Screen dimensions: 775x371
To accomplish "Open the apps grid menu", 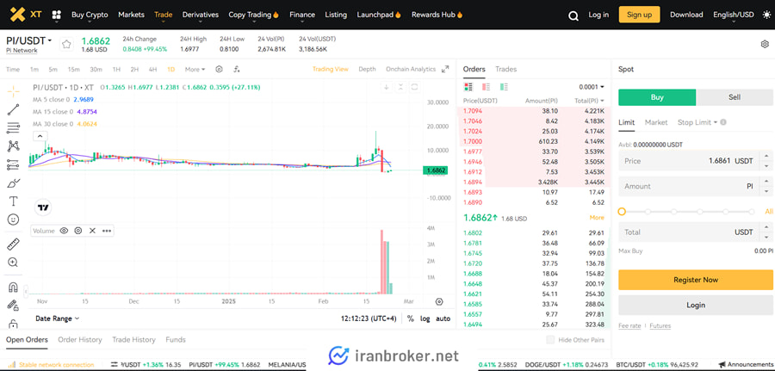I will click(x=56, y=15).
